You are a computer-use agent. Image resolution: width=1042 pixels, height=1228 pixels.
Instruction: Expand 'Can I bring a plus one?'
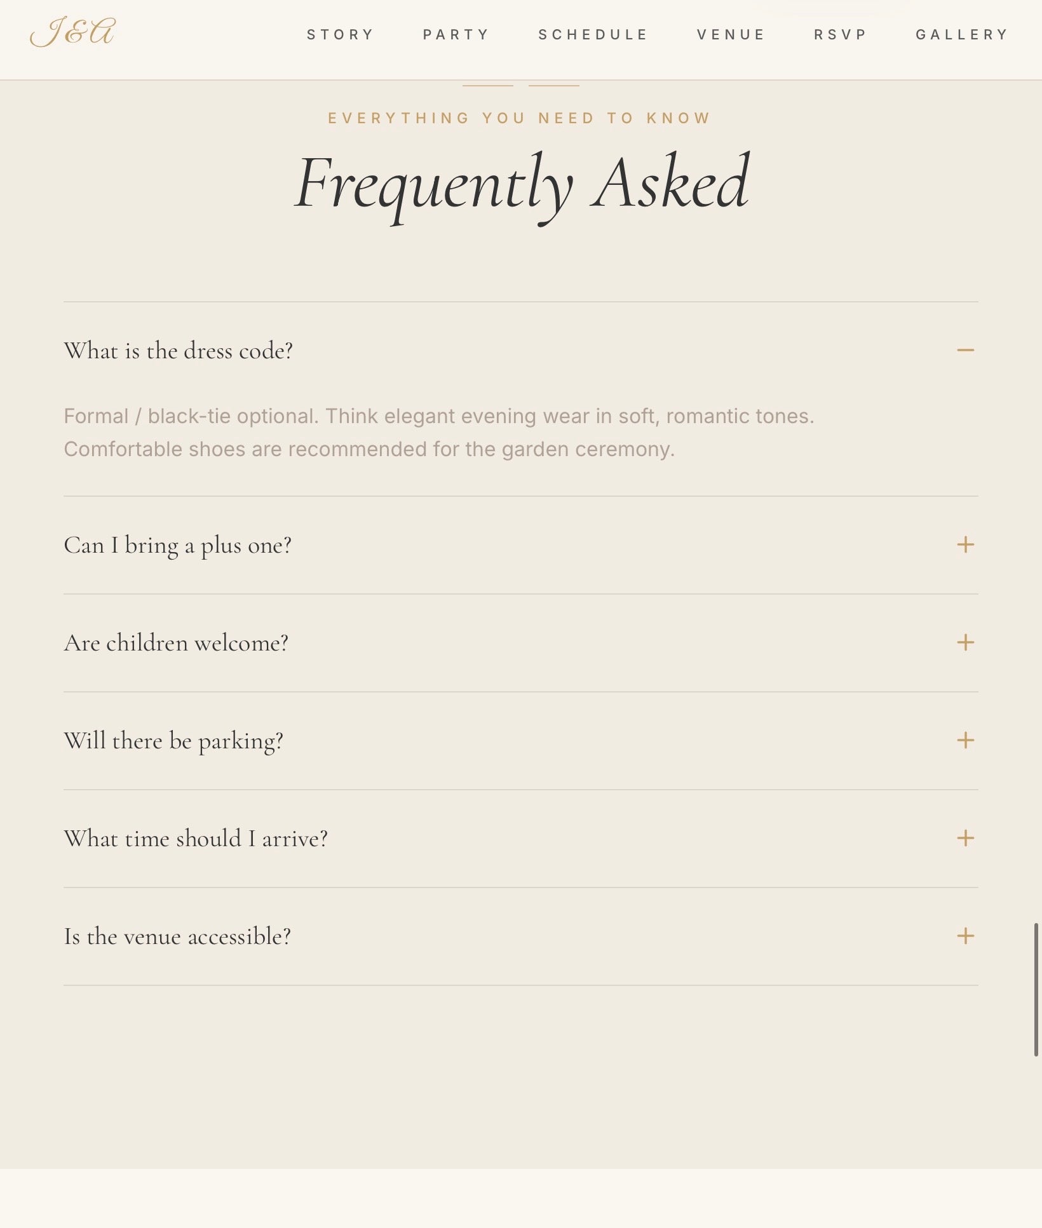click(520, 545)
